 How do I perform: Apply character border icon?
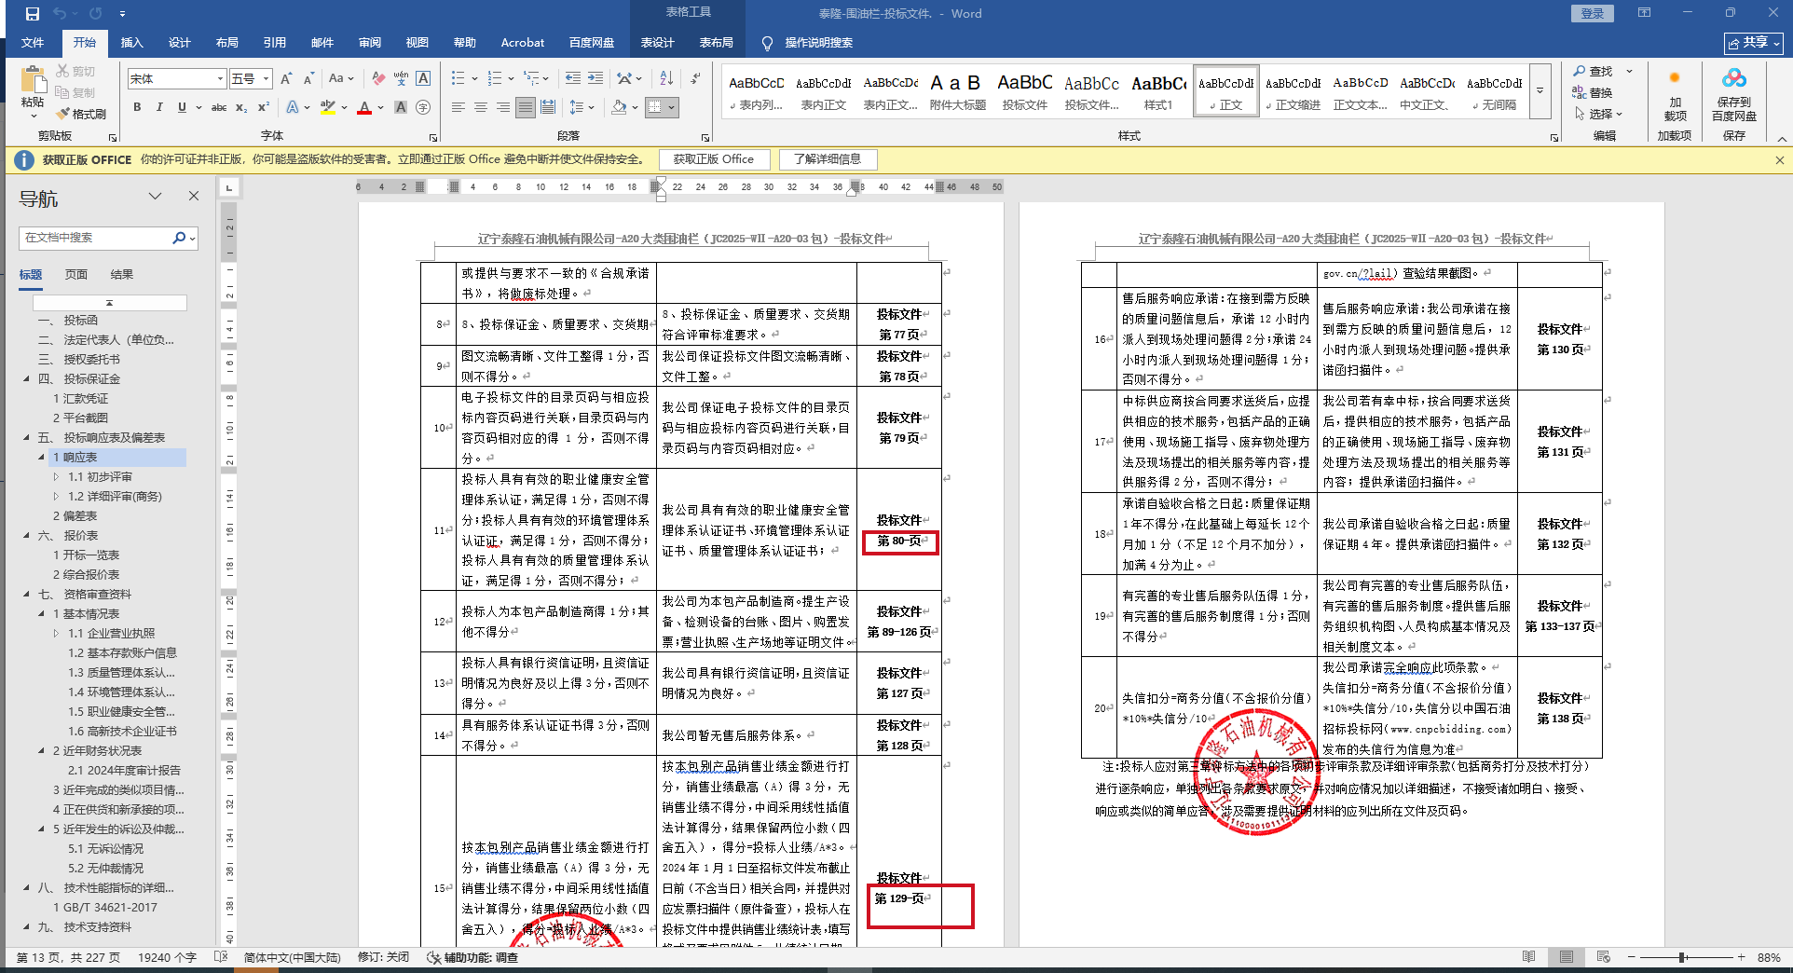tap(423, 79)
